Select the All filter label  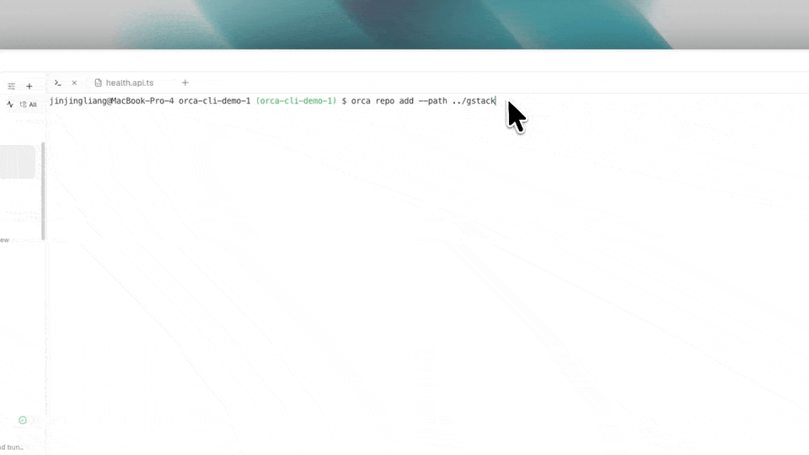tap(33, 104)
